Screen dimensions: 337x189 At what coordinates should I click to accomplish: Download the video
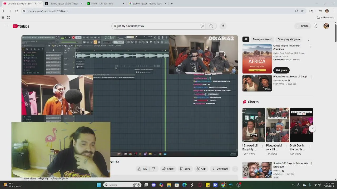coord(220,169)
